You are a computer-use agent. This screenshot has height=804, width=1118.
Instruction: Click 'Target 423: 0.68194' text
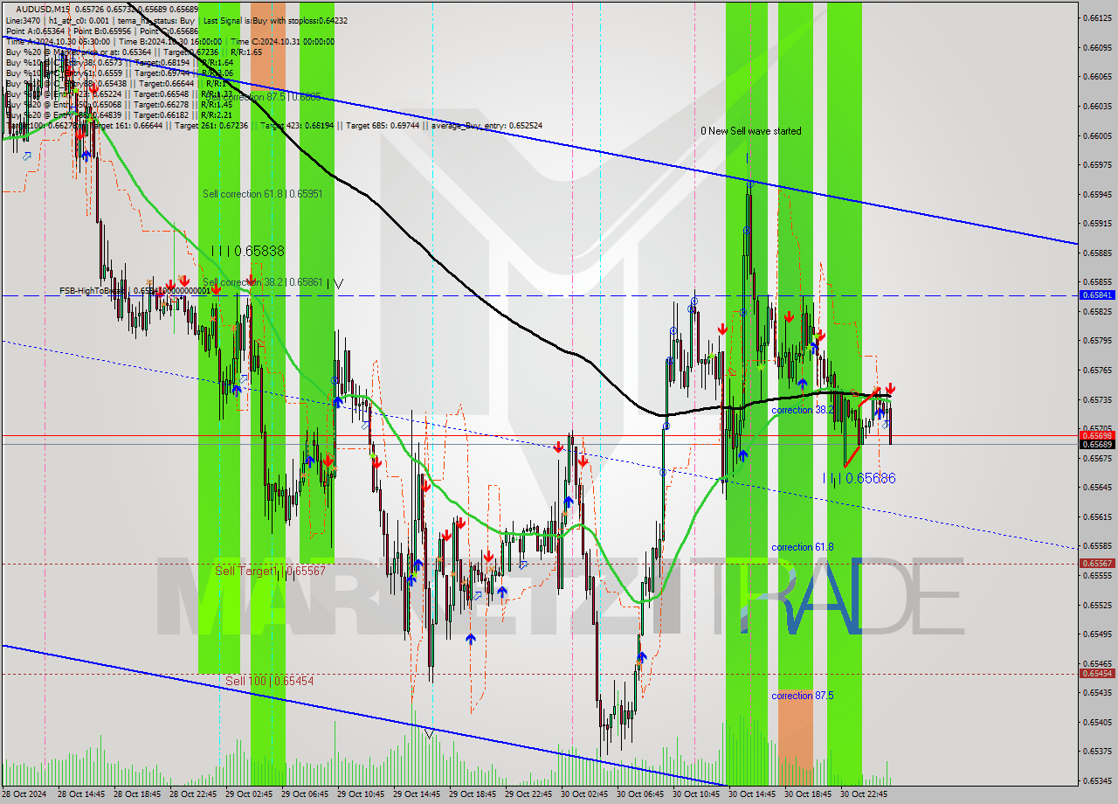[300, 125]
